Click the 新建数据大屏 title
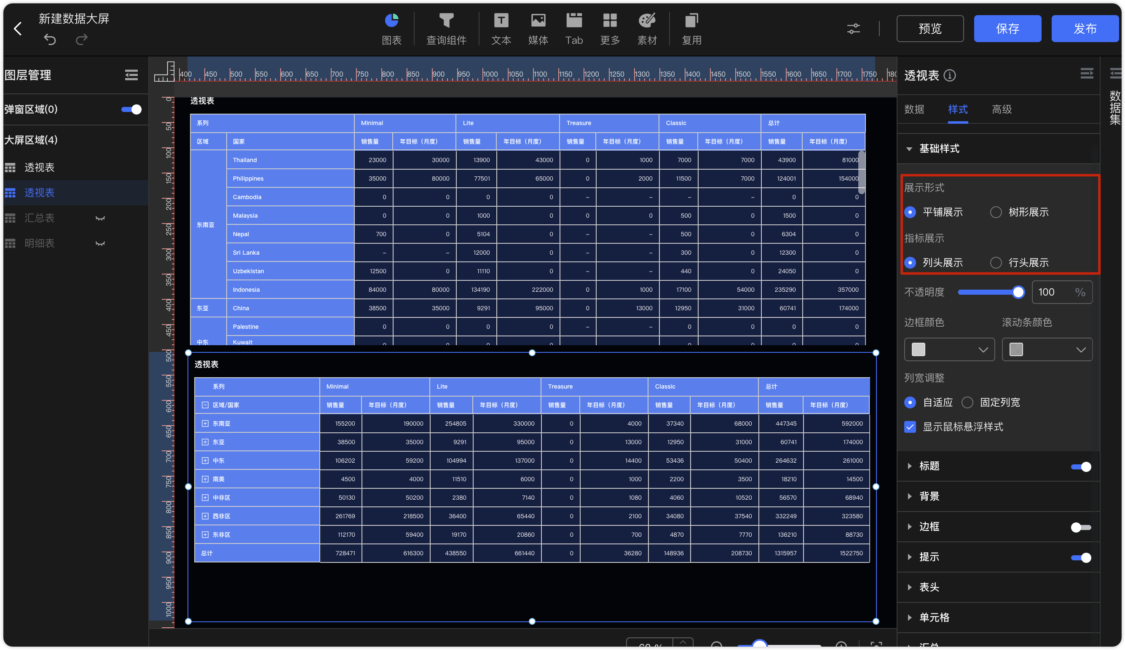Viewport: 1125px width, 650px height. (x=74, y=19)
